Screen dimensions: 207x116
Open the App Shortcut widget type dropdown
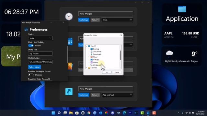pyautogui.click(x=117, y=95)
